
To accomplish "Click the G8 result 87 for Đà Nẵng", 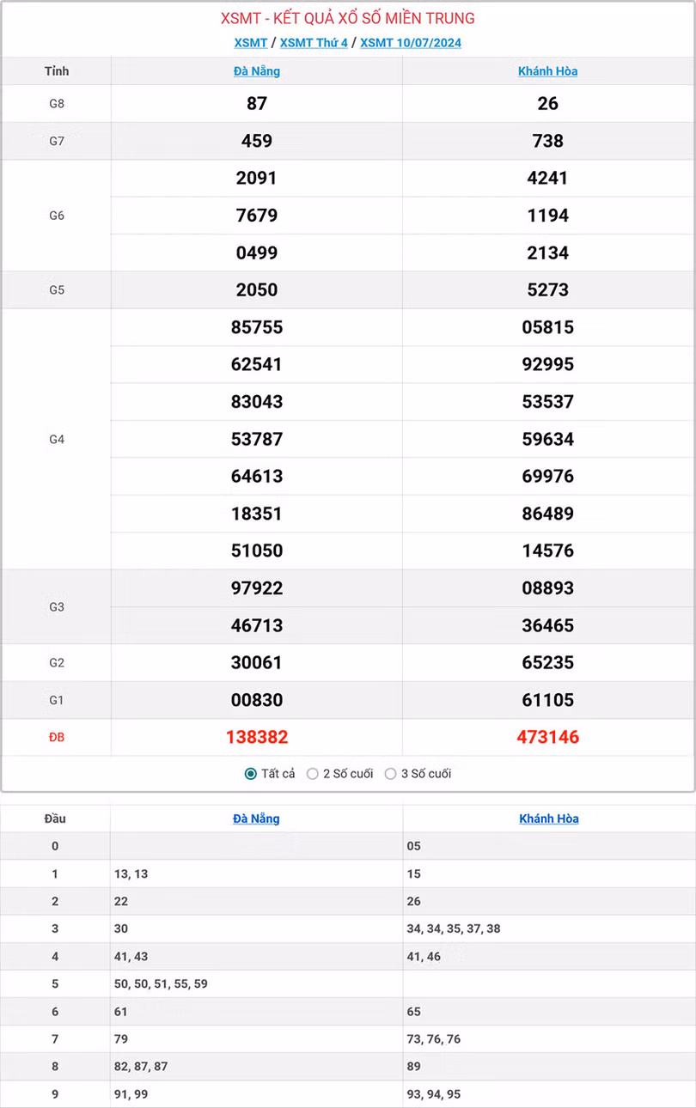I will pyautogui.click(x=257, y=104).
